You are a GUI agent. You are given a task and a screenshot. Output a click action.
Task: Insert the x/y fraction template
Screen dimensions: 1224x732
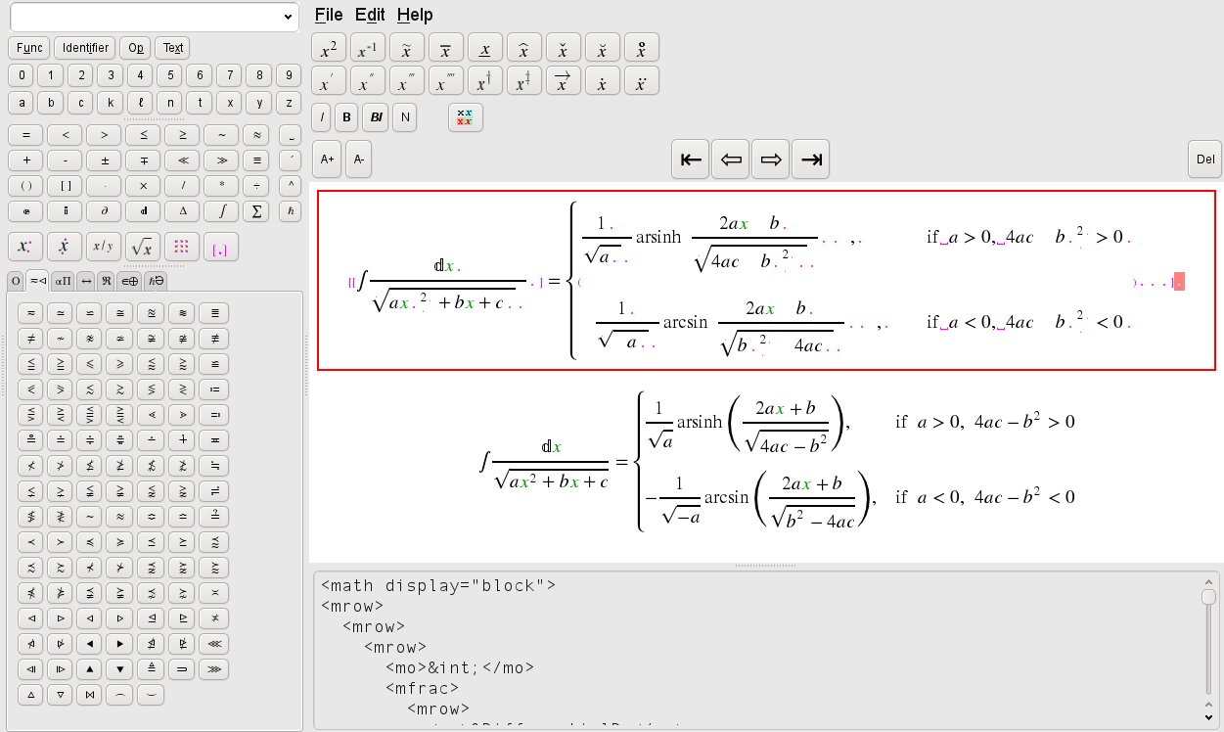(x=103, y=246)
